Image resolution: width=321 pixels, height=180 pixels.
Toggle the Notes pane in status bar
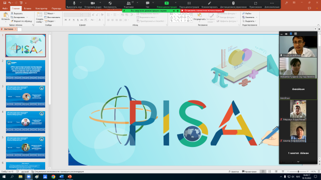point(234,171)
